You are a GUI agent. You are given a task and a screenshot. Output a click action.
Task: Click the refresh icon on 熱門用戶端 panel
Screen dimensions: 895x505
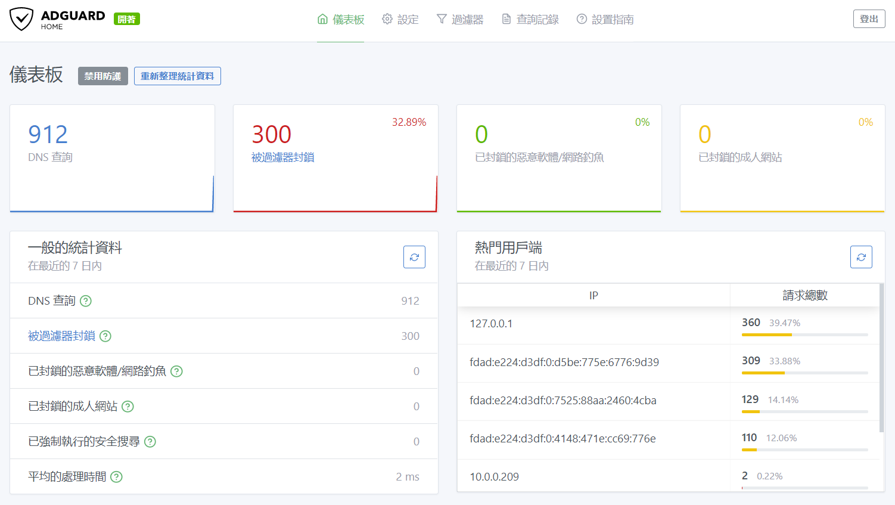click(861, 257)
